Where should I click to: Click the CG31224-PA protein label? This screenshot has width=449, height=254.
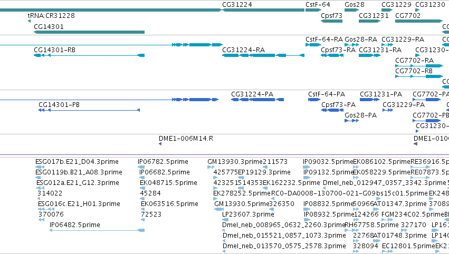click(252, 94)
